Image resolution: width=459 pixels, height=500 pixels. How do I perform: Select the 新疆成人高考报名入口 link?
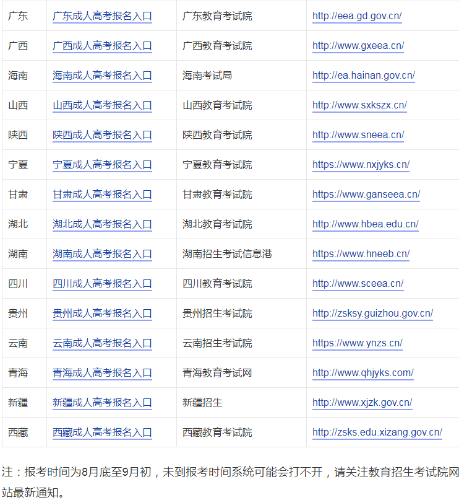click(102, 403)
